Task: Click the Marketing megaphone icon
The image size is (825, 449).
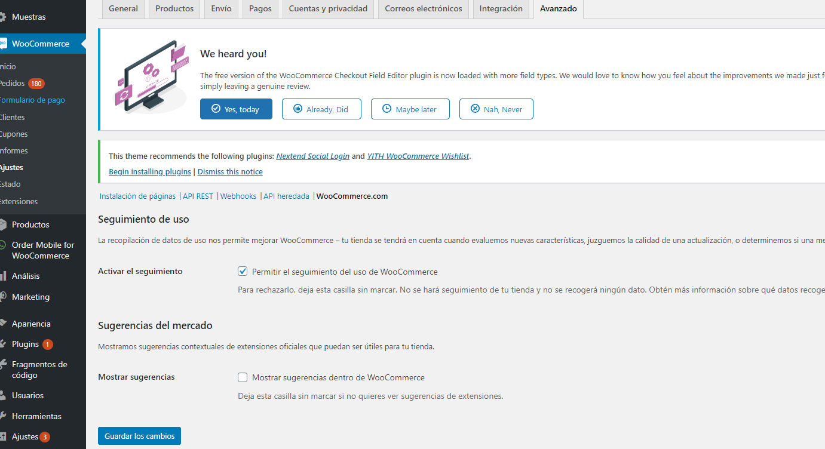Action: (2, 297)
